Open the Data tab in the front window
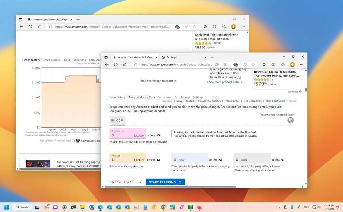 [x=152, y=97]
